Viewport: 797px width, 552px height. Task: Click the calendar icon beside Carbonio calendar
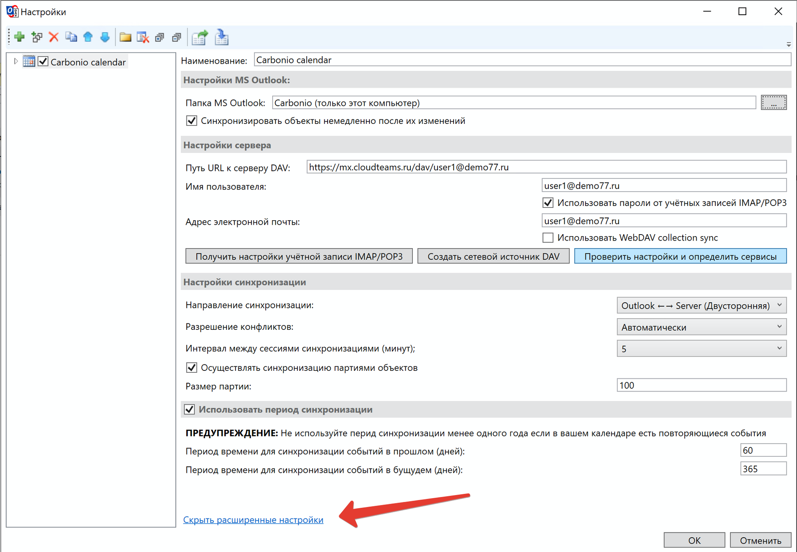(29, 61)
